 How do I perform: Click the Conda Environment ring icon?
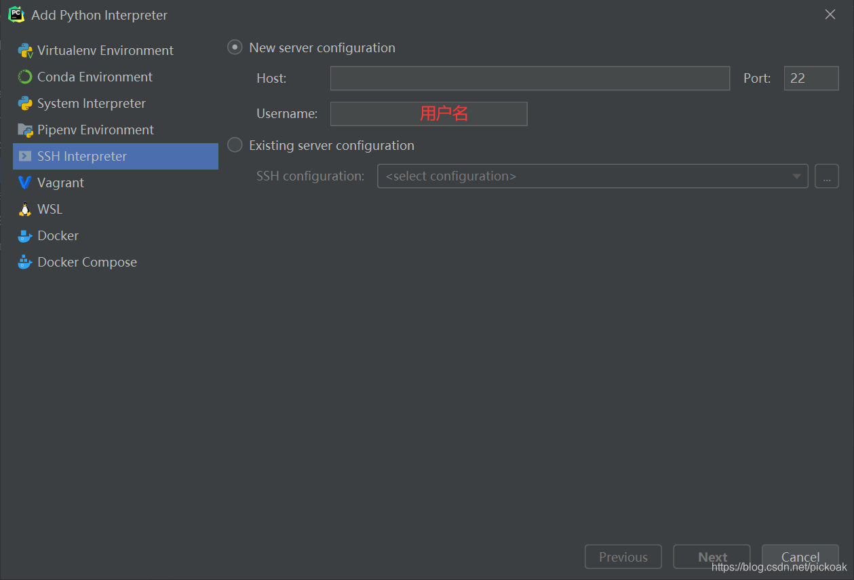coord(25,77)
